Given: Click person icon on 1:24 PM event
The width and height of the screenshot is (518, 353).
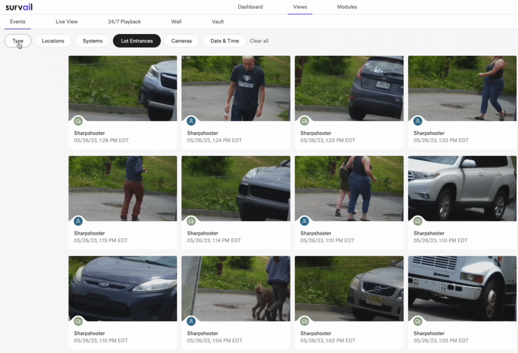Looking at the screenshot, I should point(191,121).
